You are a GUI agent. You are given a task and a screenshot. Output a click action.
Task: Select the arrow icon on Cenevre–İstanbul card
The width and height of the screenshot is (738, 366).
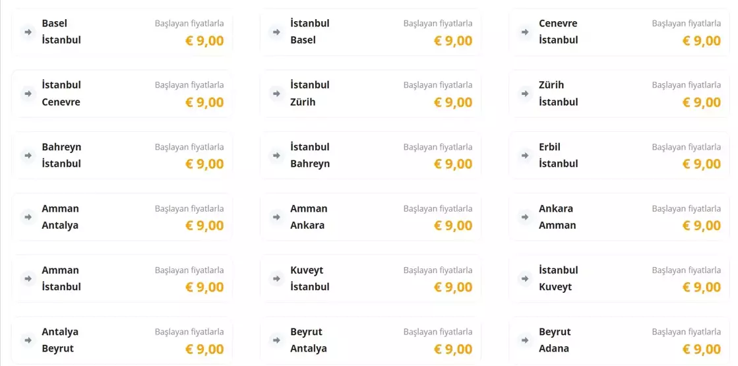[525, 32]
